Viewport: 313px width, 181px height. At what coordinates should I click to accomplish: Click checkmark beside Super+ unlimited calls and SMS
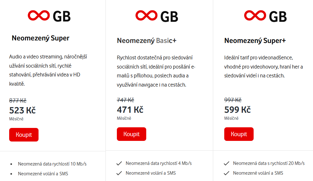[226, 173]
